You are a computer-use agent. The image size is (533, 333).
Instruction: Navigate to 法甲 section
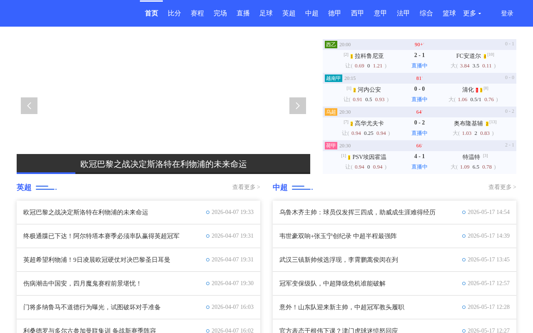pyautogui.click(x=403, y=13)
